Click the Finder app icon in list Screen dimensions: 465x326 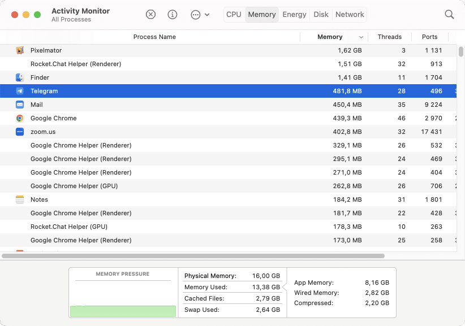point(20,77)
